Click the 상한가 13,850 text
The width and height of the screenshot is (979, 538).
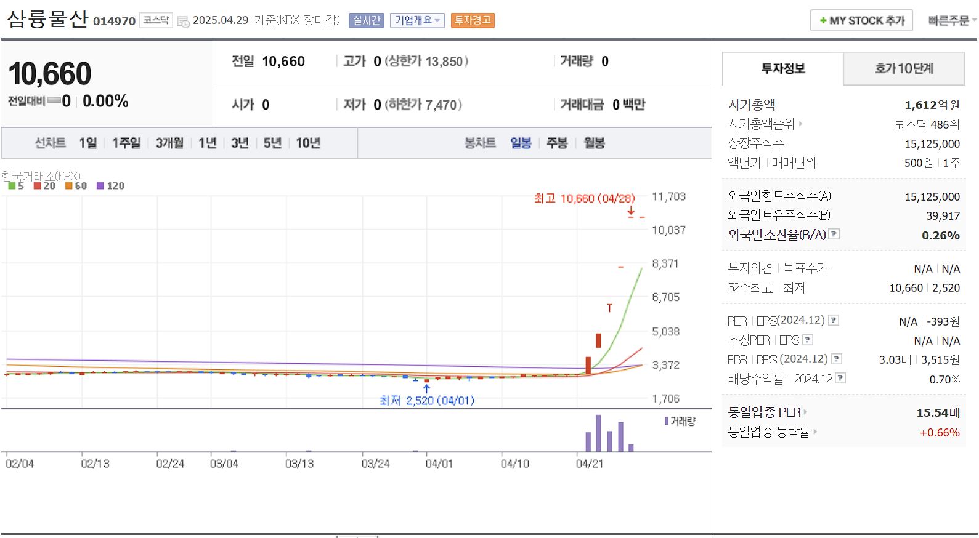coord(426,62)
